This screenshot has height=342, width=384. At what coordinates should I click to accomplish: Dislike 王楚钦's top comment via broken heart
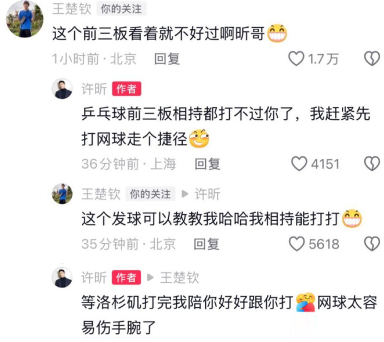[x=372, y=59]
